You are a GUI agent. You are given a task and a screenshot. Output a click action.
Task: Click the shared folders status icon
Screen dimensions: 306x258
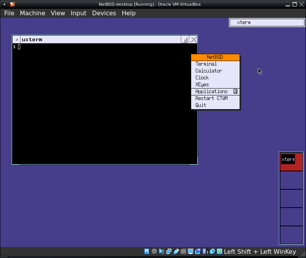tap(183, 252)
